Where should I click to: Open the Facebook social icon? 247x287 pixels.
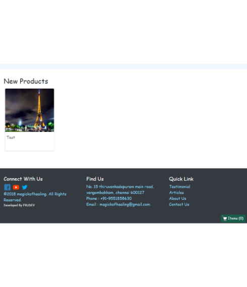coord(8,187)
